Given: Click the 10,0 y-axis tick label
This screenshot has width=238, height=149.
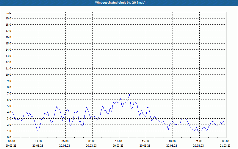Looking at the screenshot, I should (8, 75).
